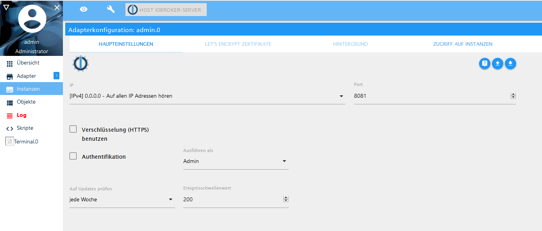Switch to the Zugriff auf Instanzen tab
This screenshot has height=231, width=542.
pyautogui.click(x=463, y=44)
